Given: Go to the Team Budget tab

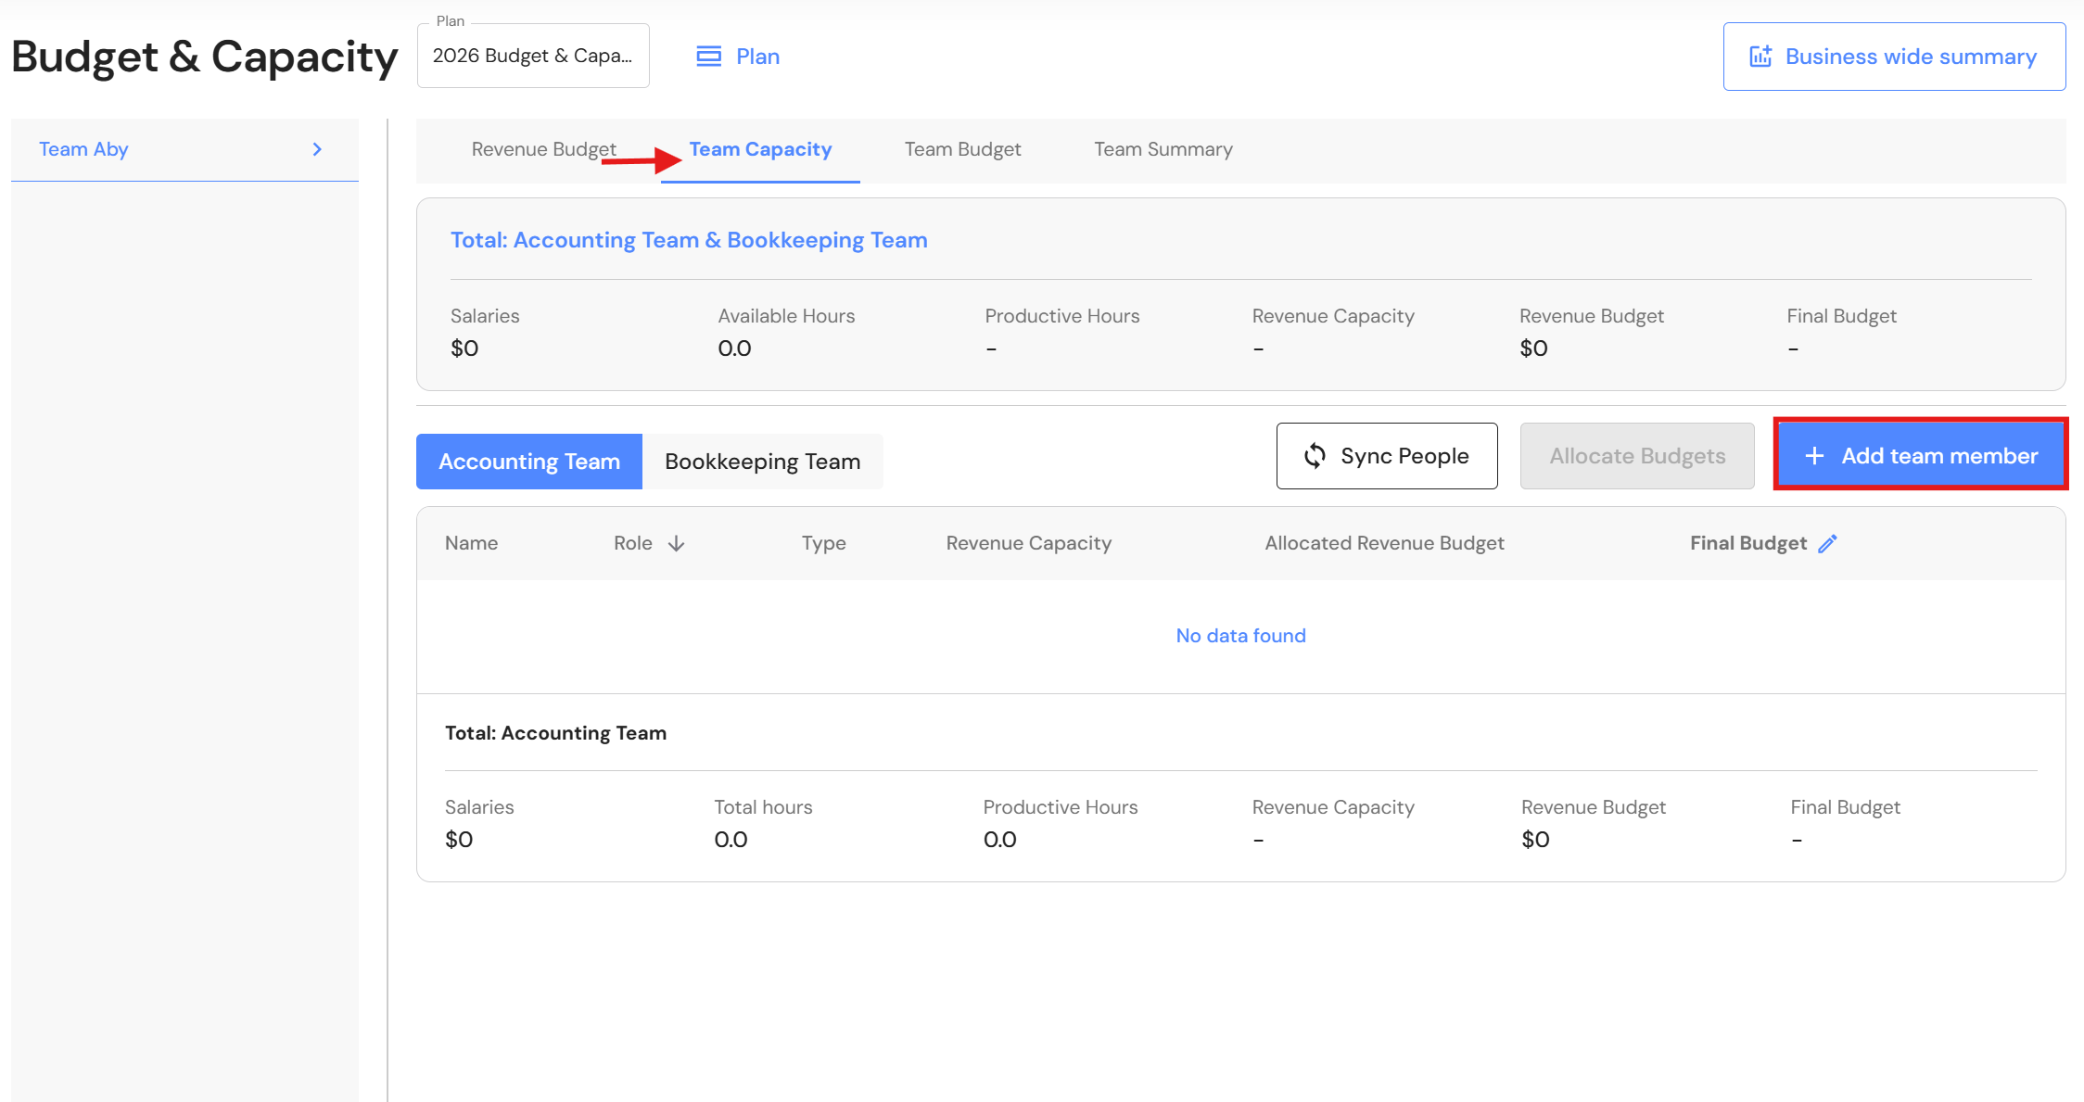Looking at the screenshot, I should pos(962,149).
